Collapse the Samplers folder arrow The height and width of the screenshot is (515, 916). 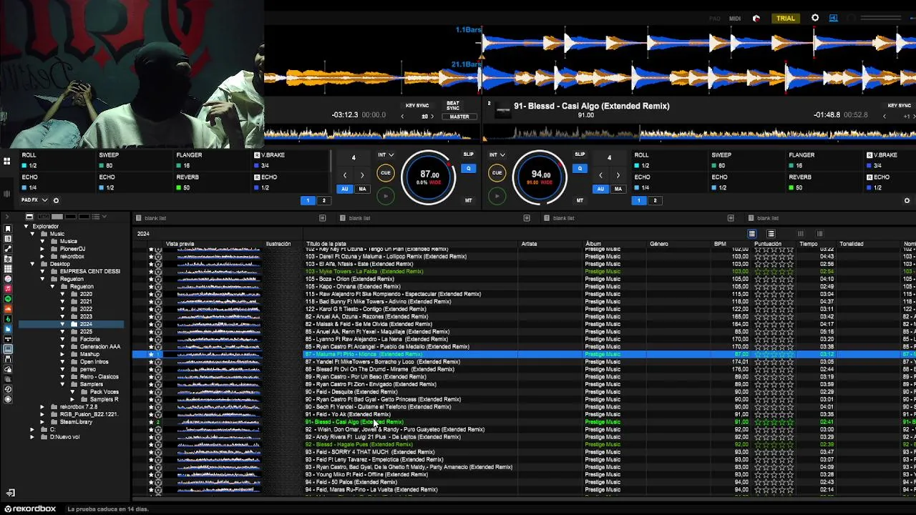[62, 384]
